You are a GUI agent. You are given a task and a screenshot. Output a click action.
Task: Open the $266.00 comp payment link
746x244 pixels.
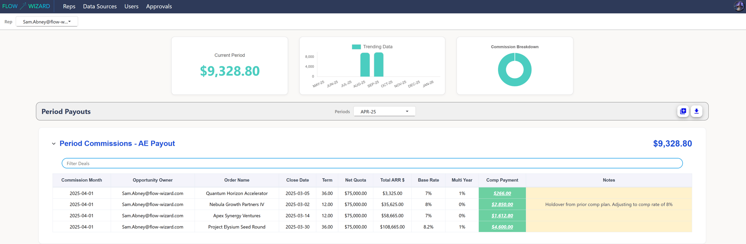502,193
